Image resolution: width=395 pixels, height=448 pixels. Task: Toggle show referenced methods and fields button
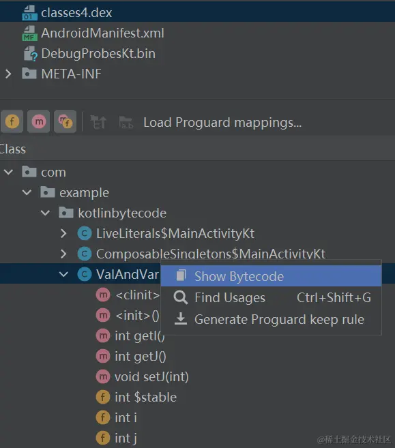[65, 121]
